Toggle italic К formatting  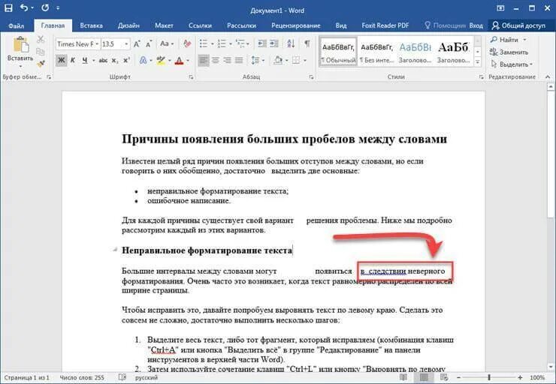point(73,61)
